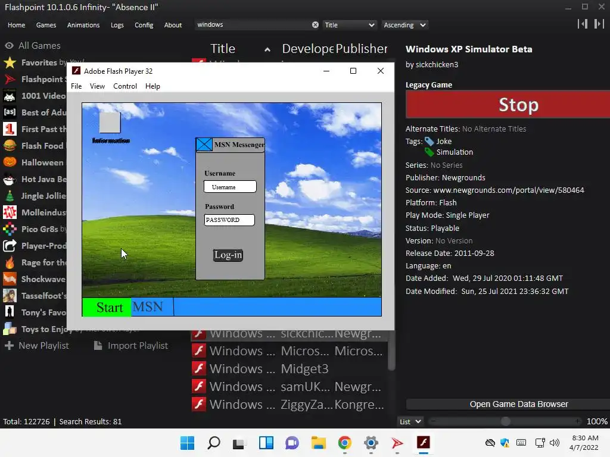Click the green Start button in simulator
This screenshot has width=610, height=457.
coord(107,308)
